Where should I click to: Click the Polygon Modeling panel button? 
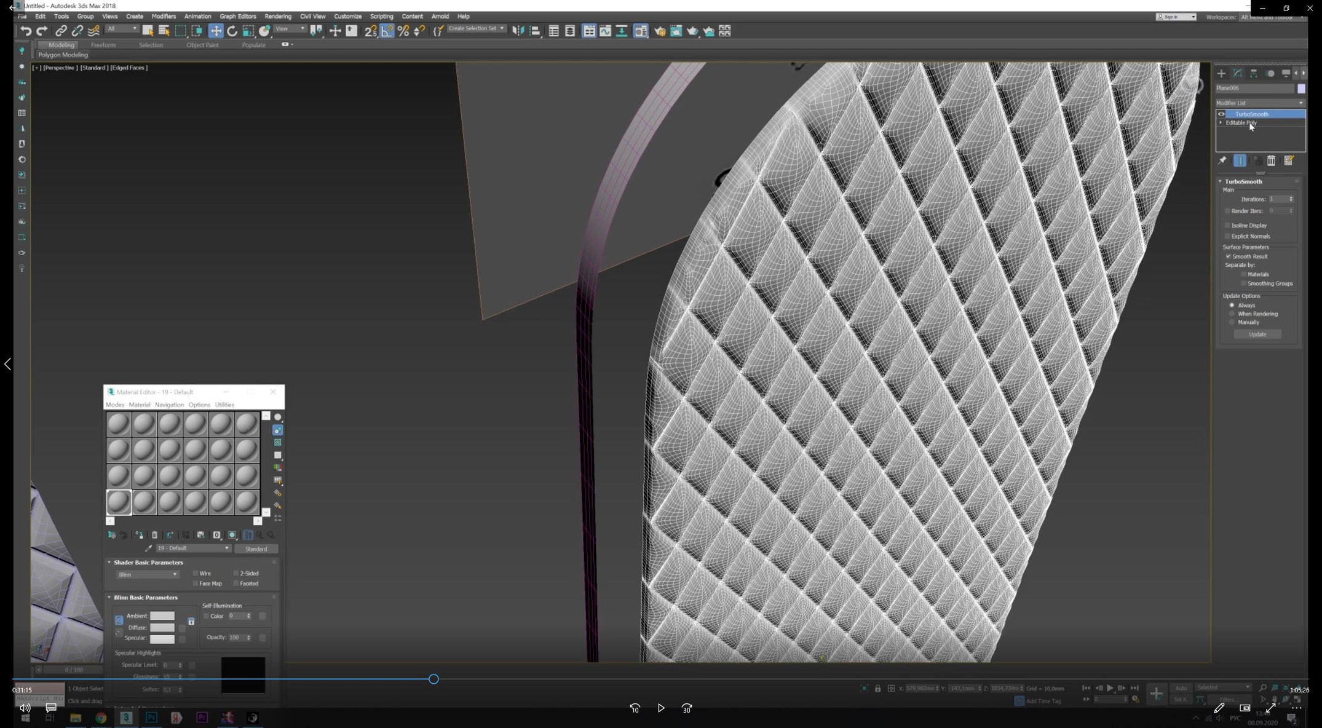tap(63, 55)
